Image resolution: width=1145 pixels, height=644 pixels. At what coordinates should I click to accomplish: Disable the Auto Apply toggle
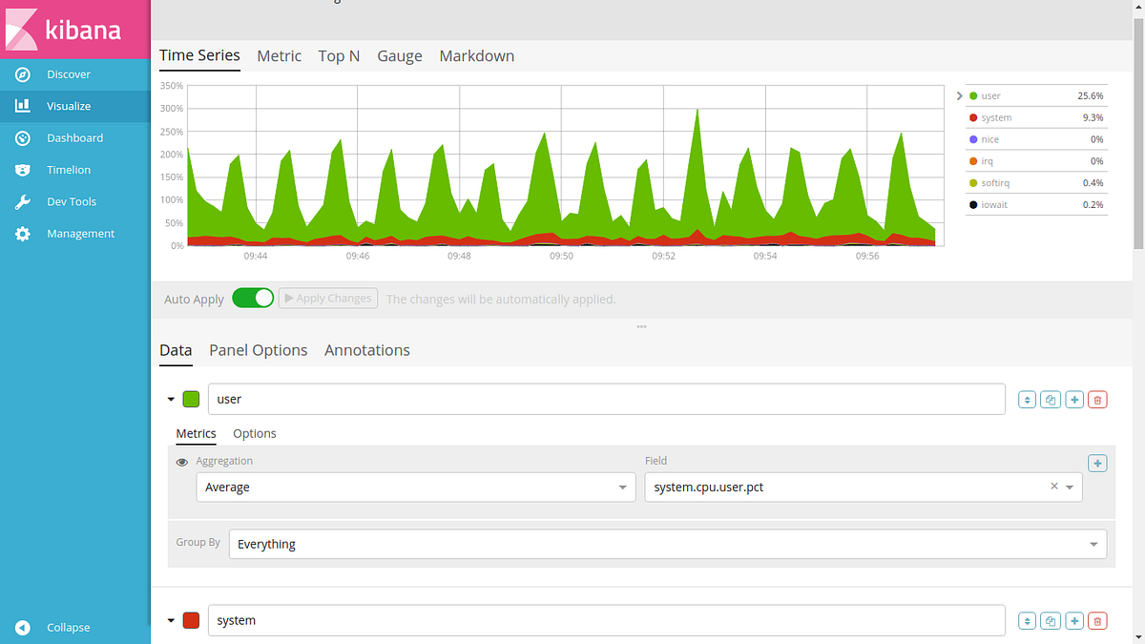(x=252, y=298)
